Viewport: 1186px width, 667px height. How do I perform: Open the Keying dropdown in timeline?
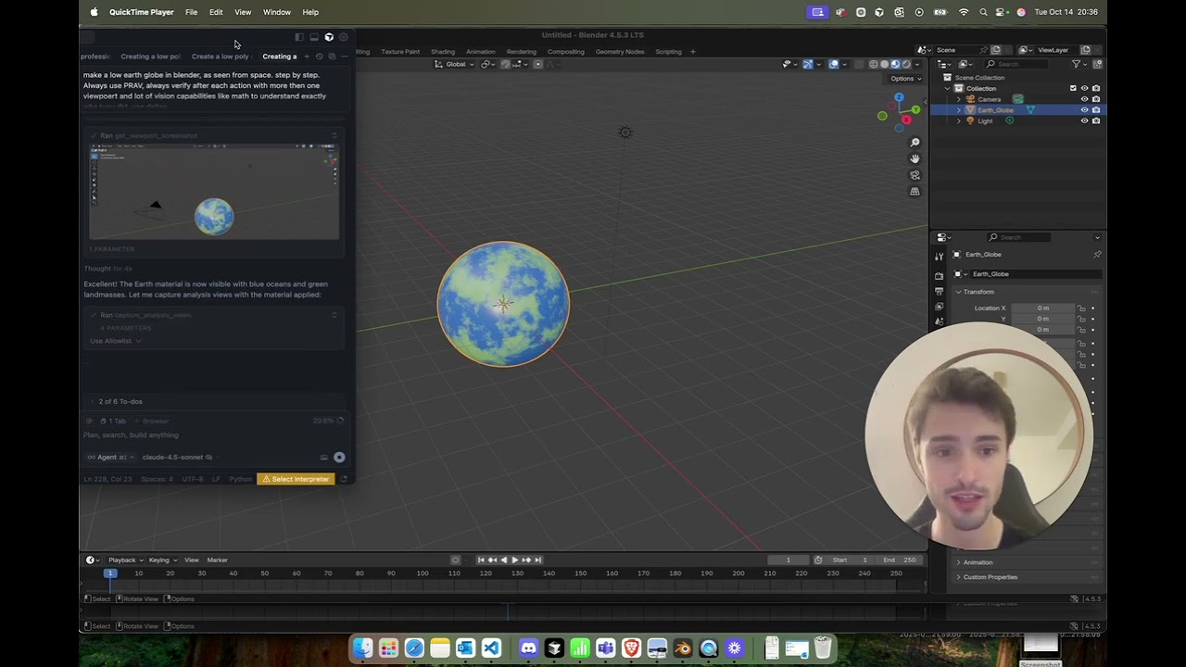click(163, 560)
